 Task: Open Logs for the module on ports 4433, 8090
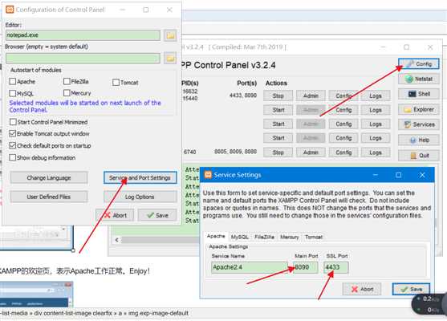(x=376, y=95)
